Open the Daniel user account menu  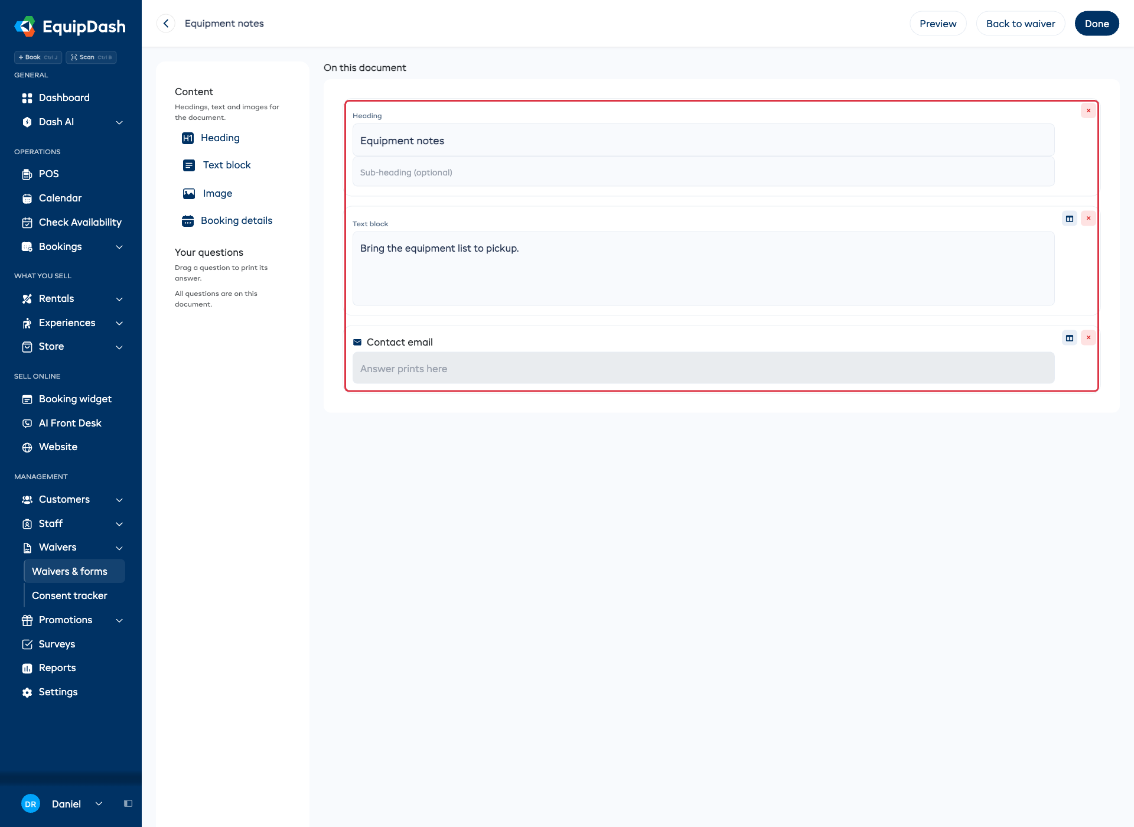coord(63,804)
